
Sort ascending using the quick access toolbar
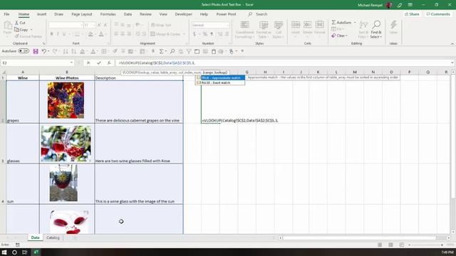click(66, 51)
